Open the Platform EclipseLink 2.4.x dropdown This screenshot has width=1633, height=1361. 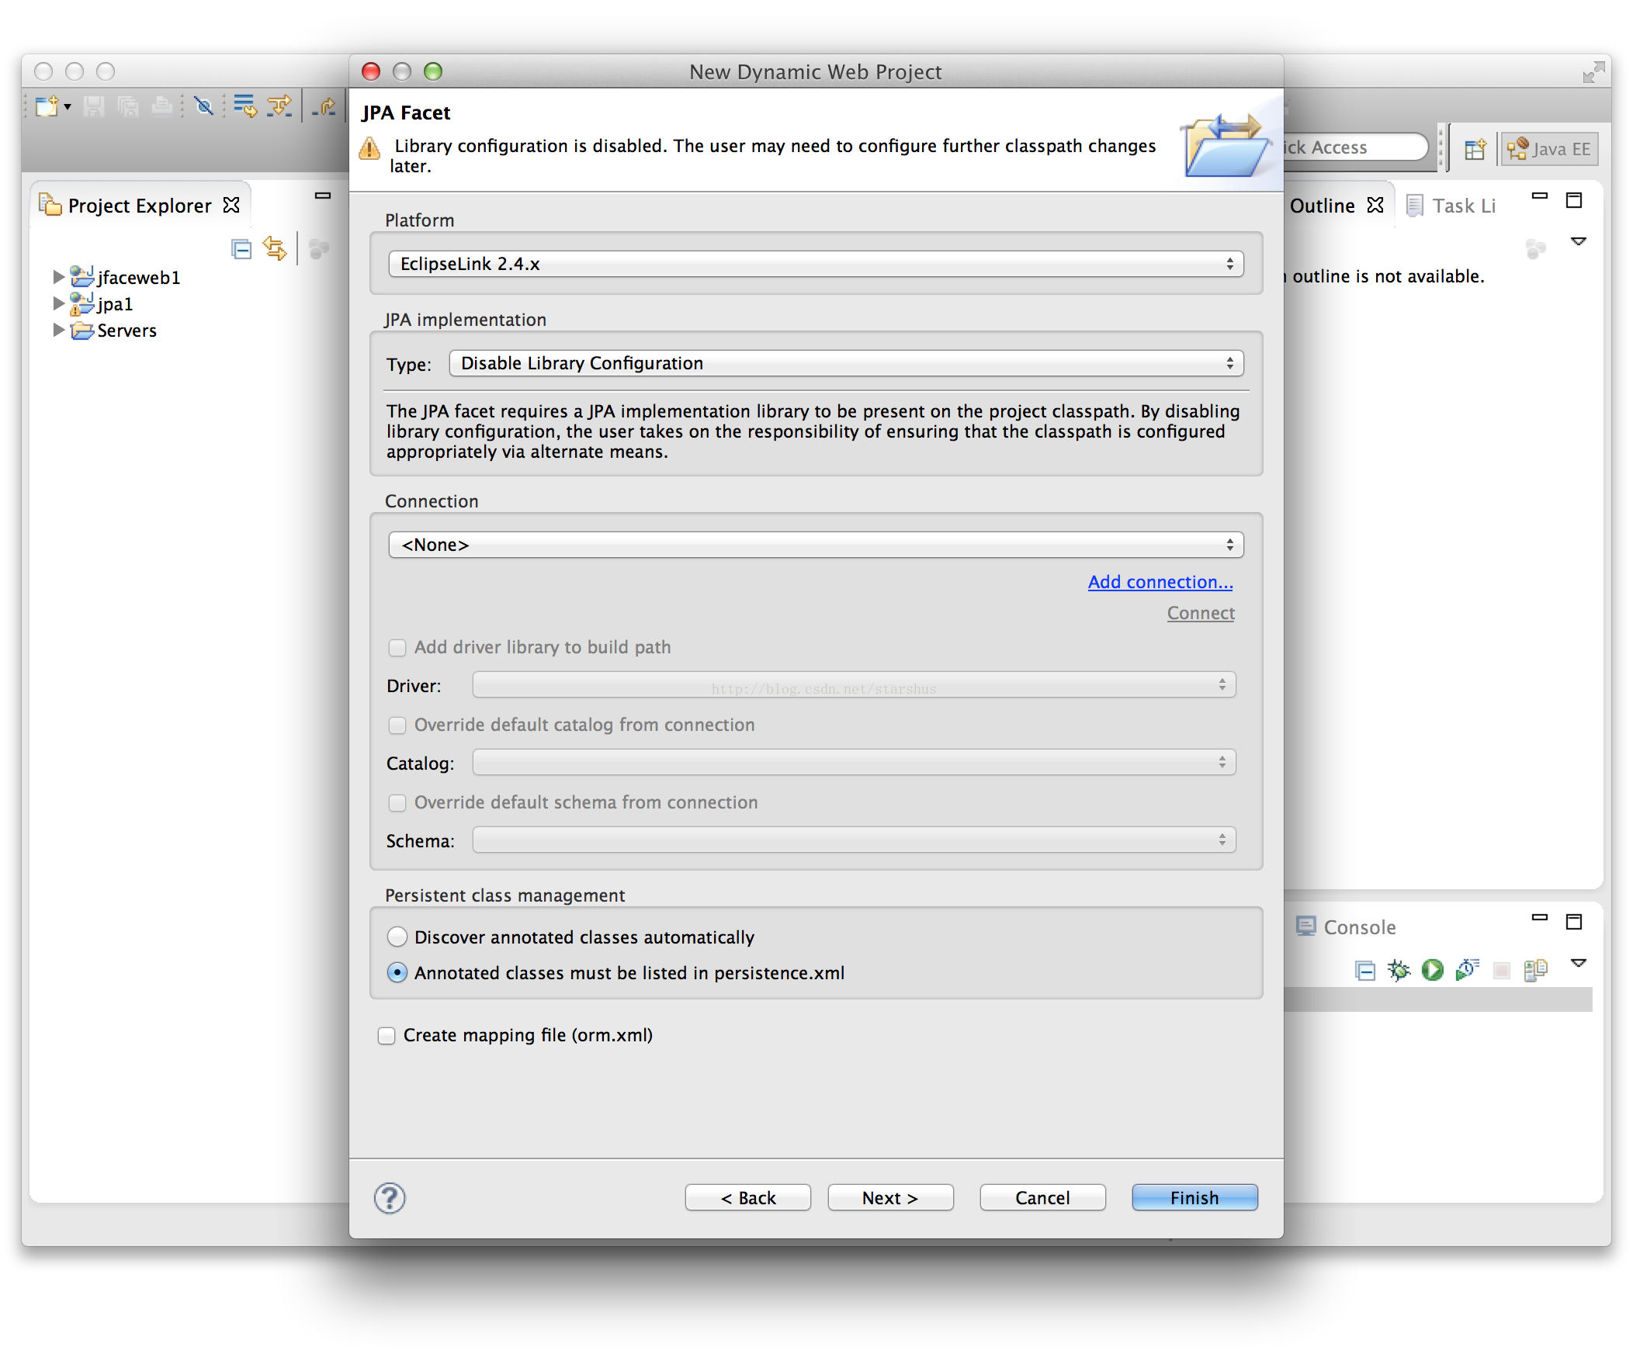(816, 265)
